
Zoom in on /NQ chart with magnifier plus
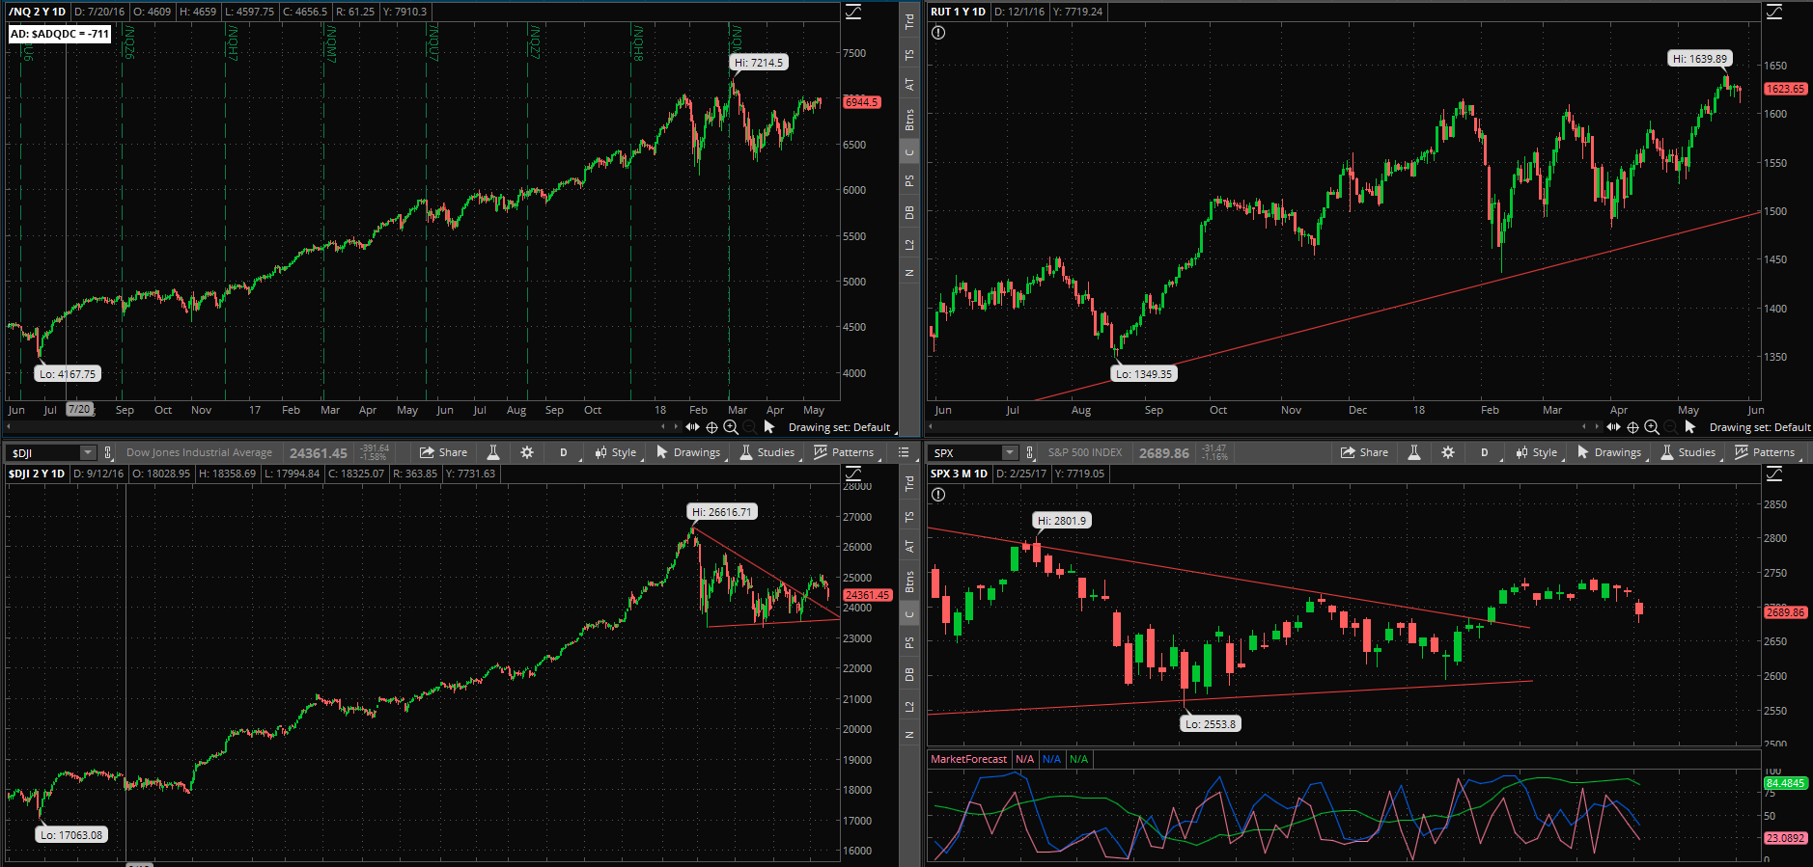(731, 427)
